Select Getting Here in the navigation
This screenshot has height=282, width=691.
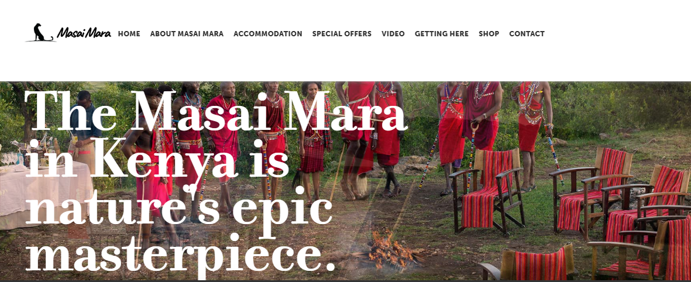442,34
